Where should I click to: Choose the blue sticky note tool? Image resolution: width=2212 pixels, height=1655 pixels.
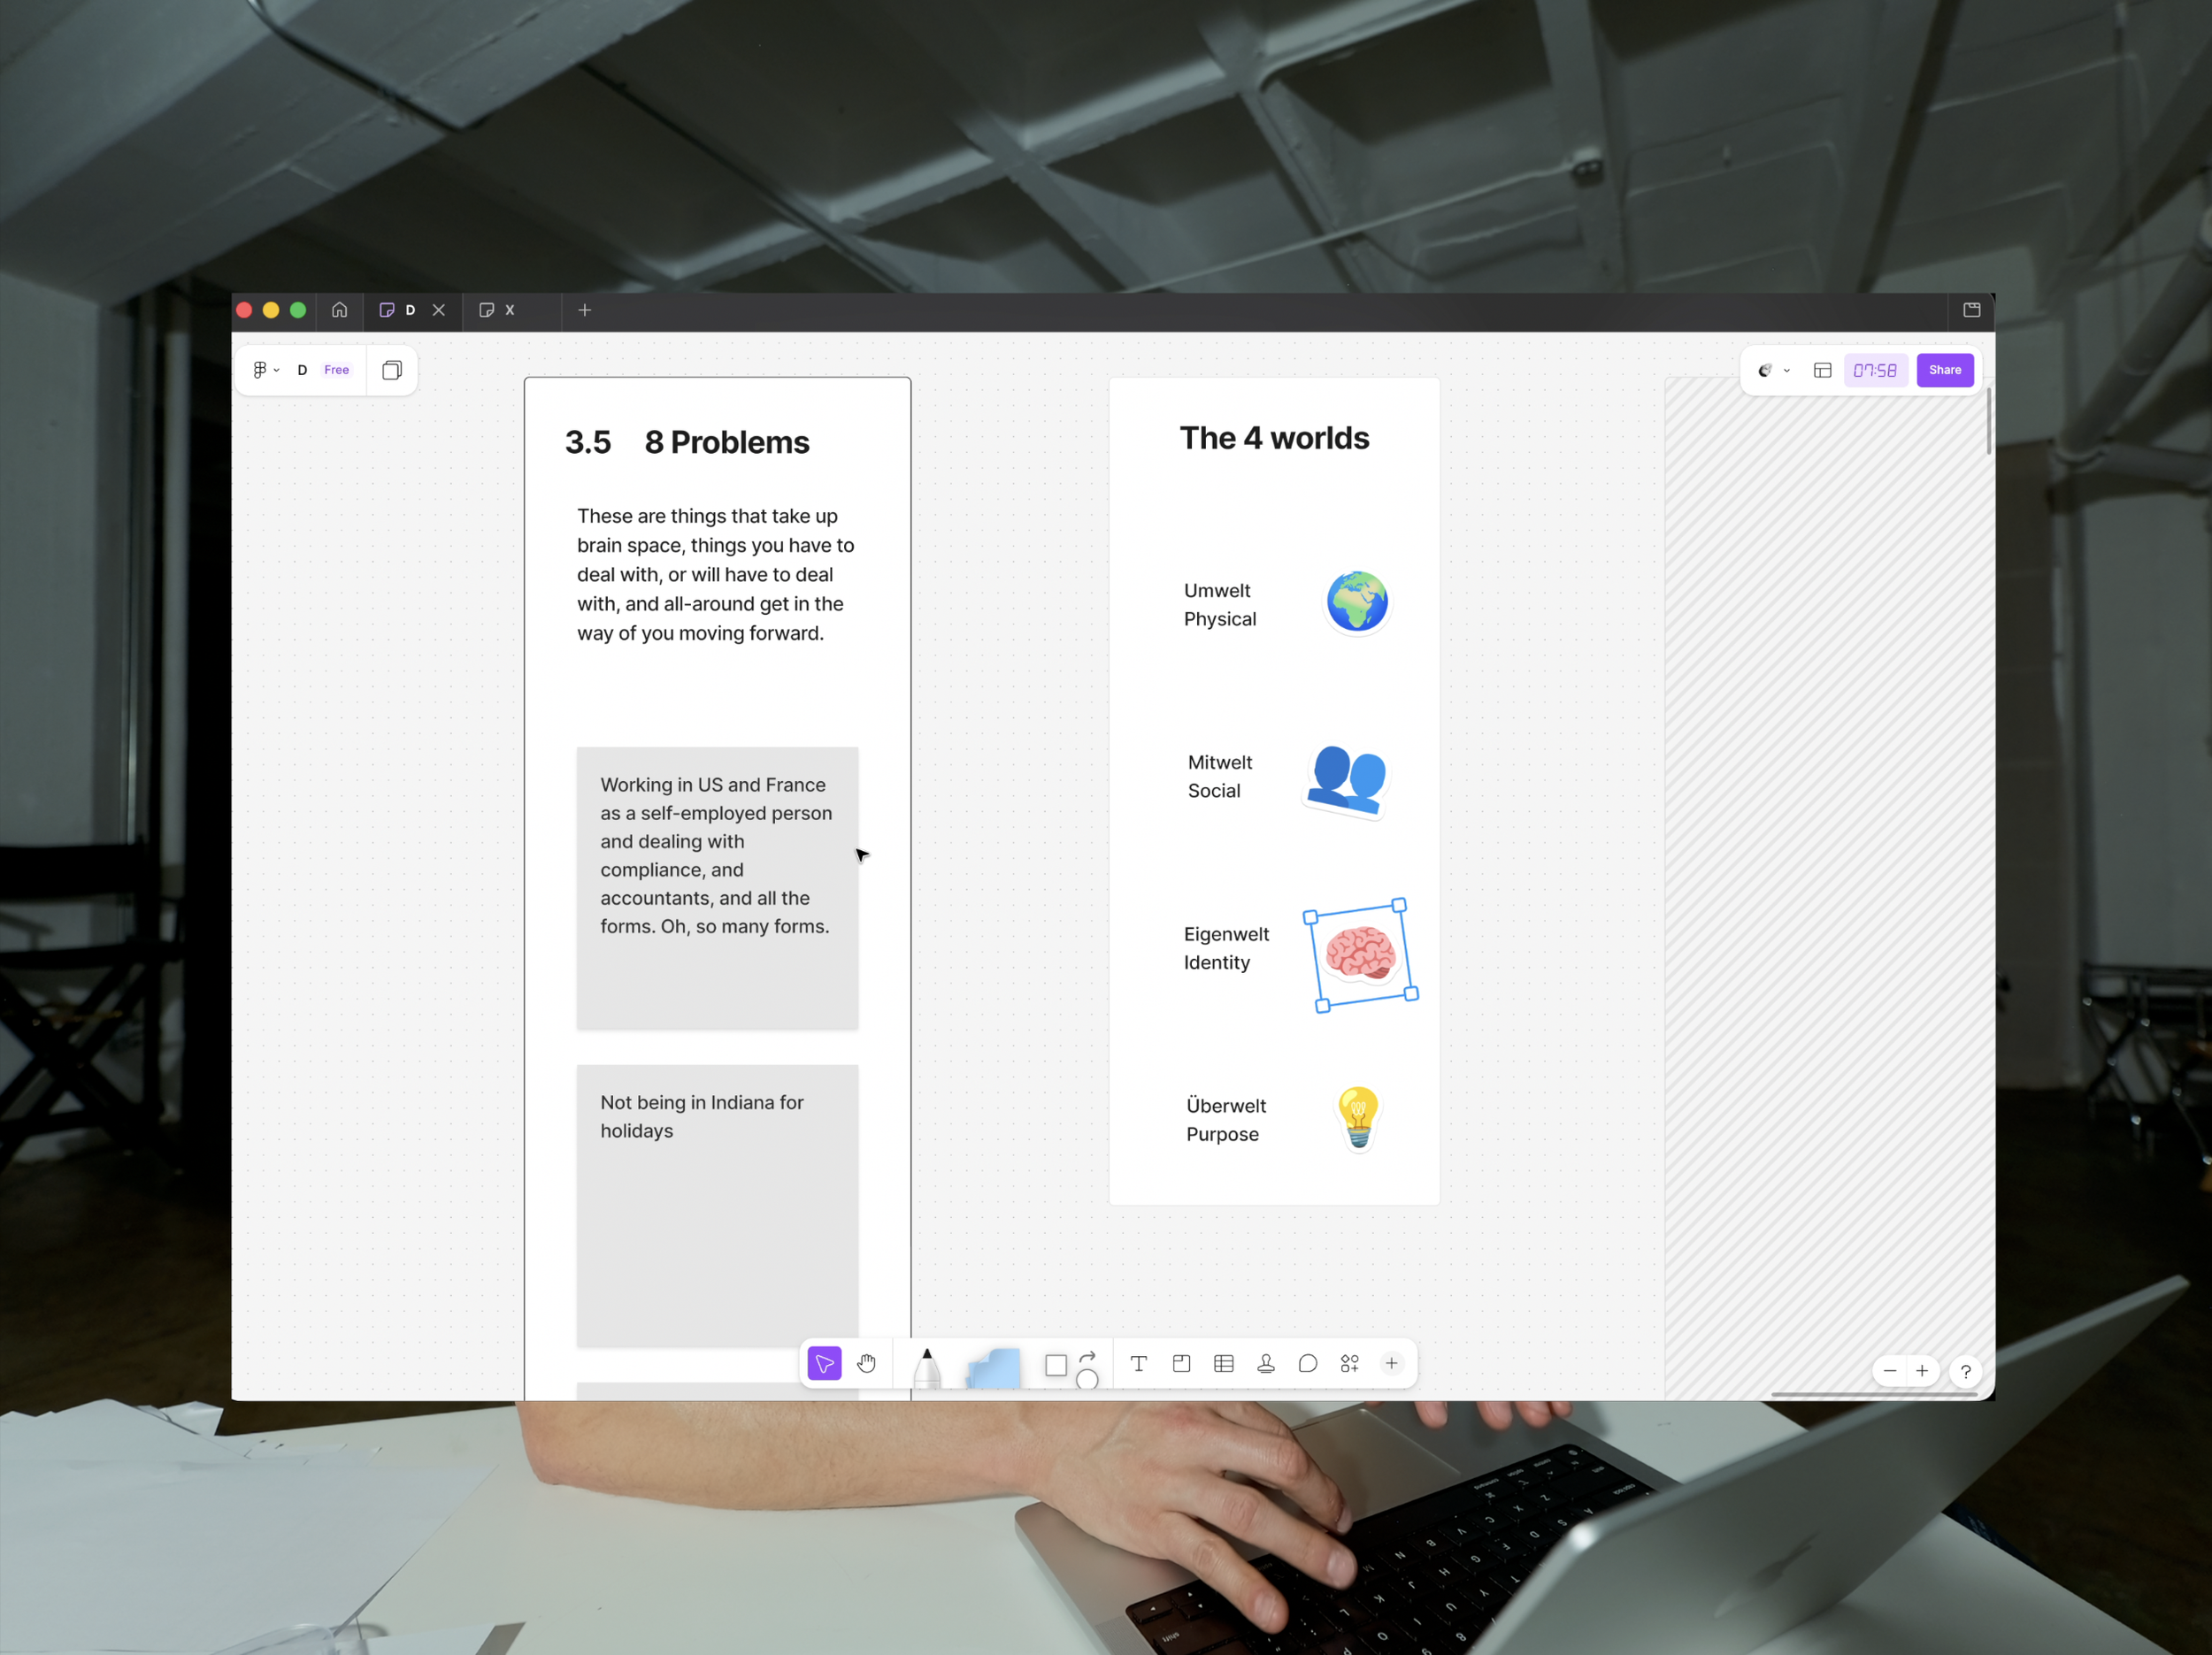pyautogui.click(x=993, y=1368)
